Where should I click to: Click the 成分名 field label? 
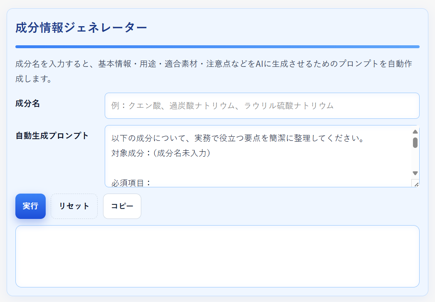(x=27, y=103)
